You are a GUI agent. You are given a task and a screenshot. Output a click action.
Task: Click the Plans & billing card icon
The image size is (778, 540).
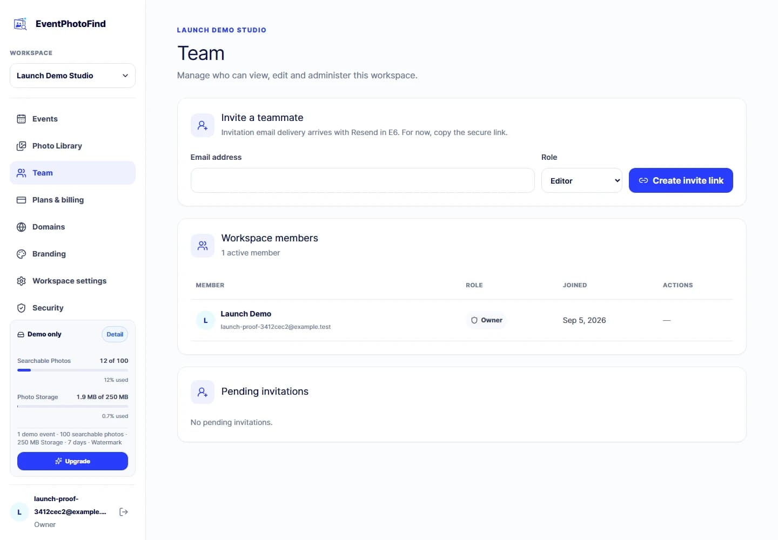click(22, 200)
